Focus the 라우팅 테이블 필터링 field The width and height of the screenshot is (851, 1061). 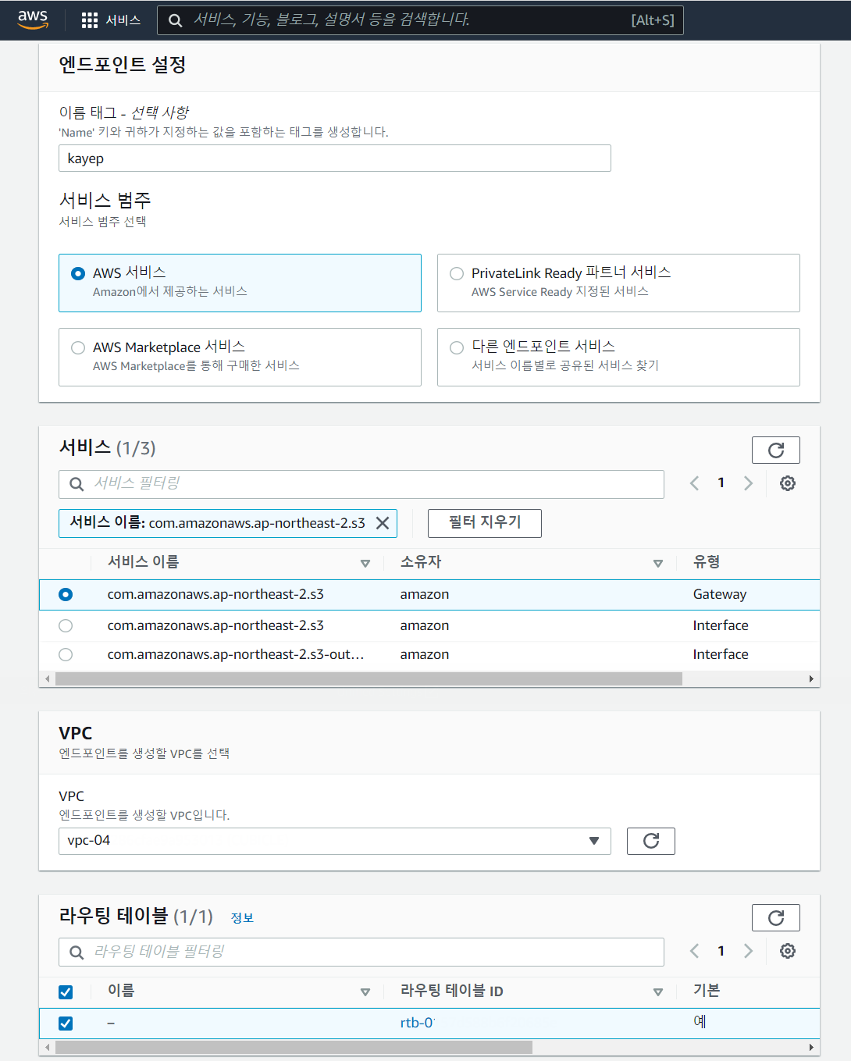[x=361, y=952]
